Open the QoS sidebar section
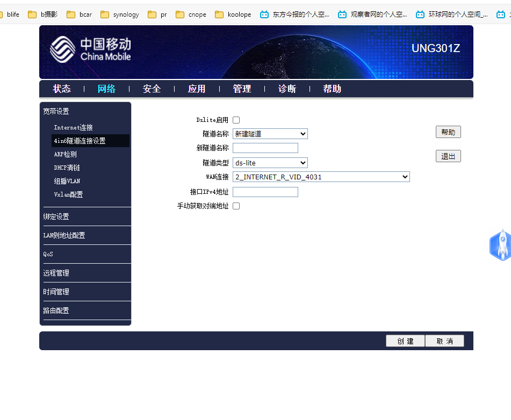The image size is (511, 420). pos(48,254)
